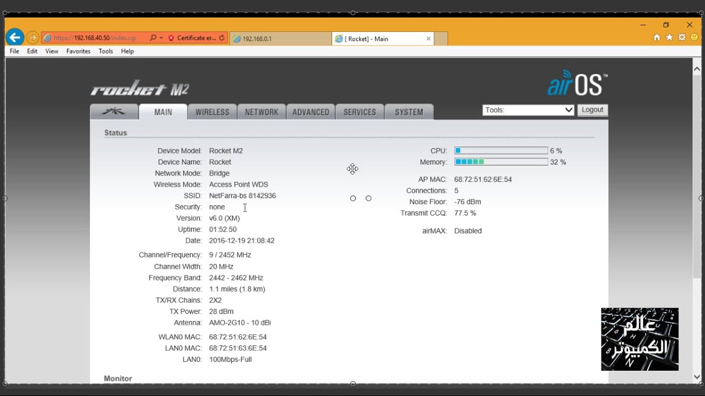Minimize the browser window

[643, 25]
